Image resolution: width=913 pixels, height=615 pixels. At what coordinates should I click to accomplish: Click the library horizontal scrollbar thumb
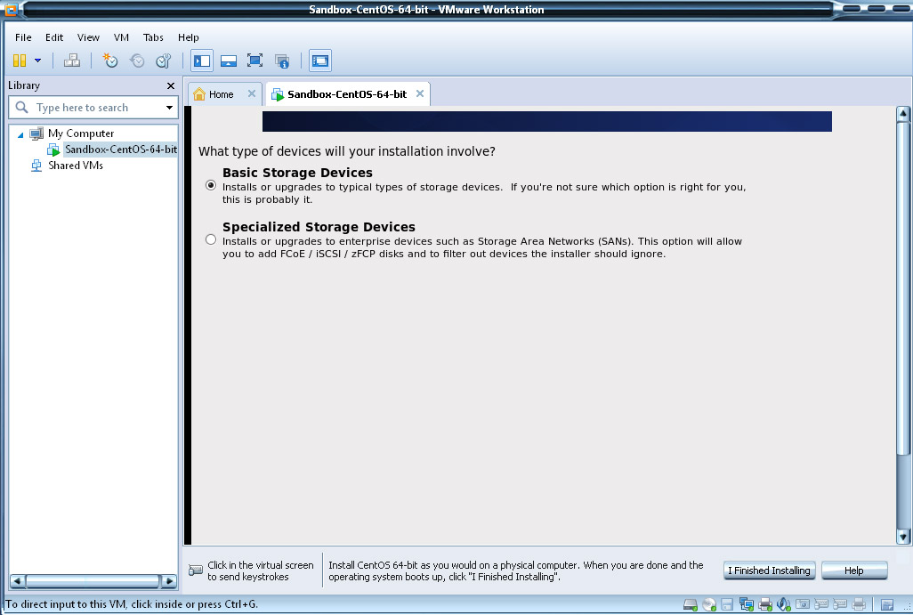[x=93, y=580]
